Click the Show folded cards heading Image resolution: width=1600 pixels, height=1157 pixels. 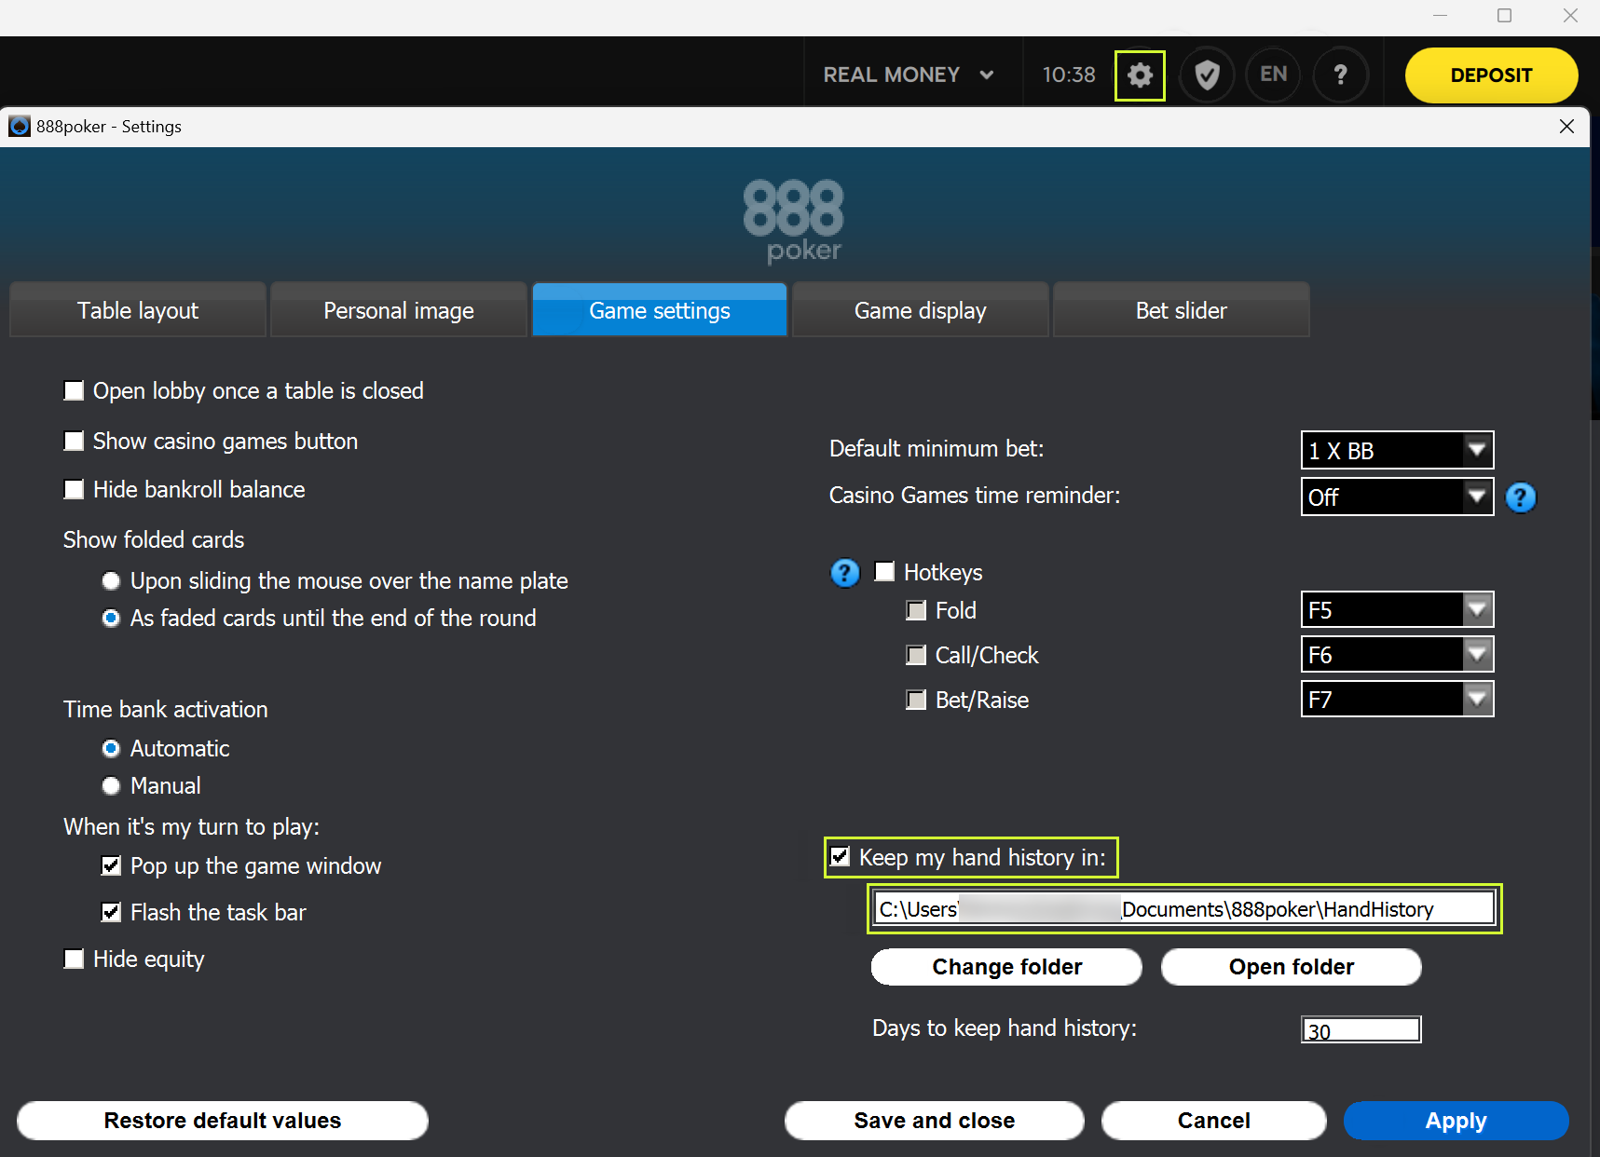coord(154,539)
